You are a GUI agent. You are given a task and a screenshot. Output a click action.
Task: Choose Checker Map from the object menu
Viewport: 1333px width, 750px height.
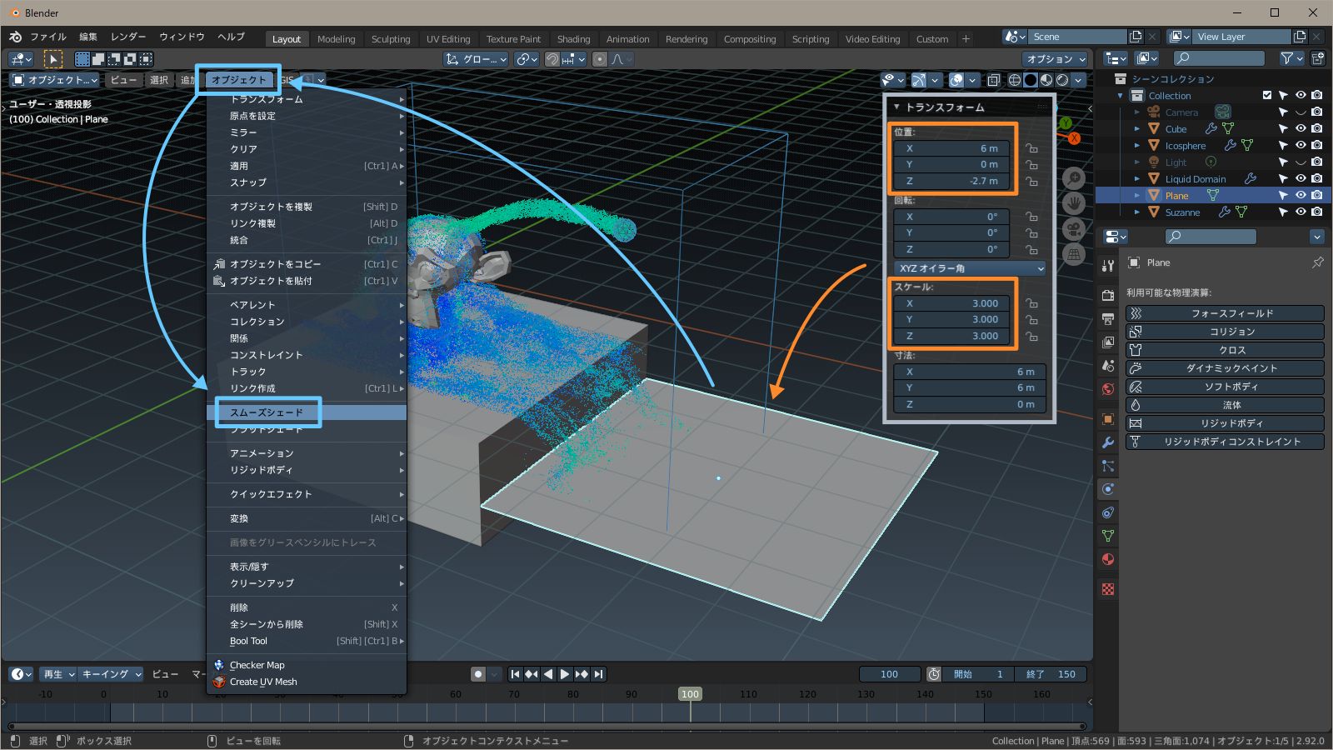[306, 665]
